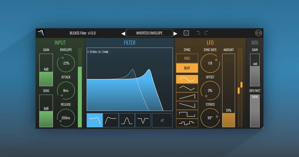The width and height of the screenshot is (299, 157).
Task: Click the BLEASS filter logo icon
Action: coord(41,33)
